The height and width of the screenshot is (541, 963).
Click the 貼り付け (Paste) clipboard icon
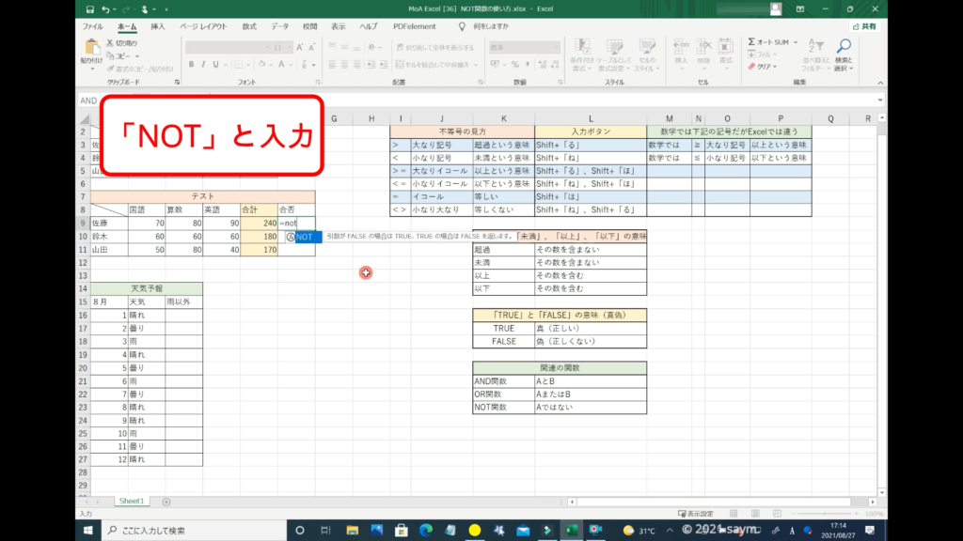pyautogui.click(x=91, y=51)
